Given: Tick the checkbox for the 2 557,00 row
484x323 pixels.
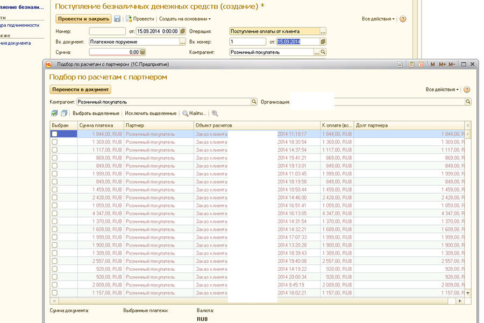Looking at the screenshot, I should pyautogui.click(x=54, y=261).
